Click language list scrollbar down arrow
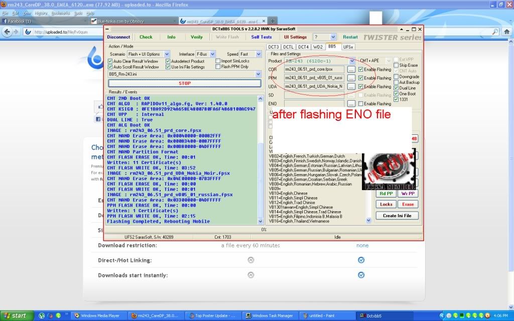 (x=368, y=221)
